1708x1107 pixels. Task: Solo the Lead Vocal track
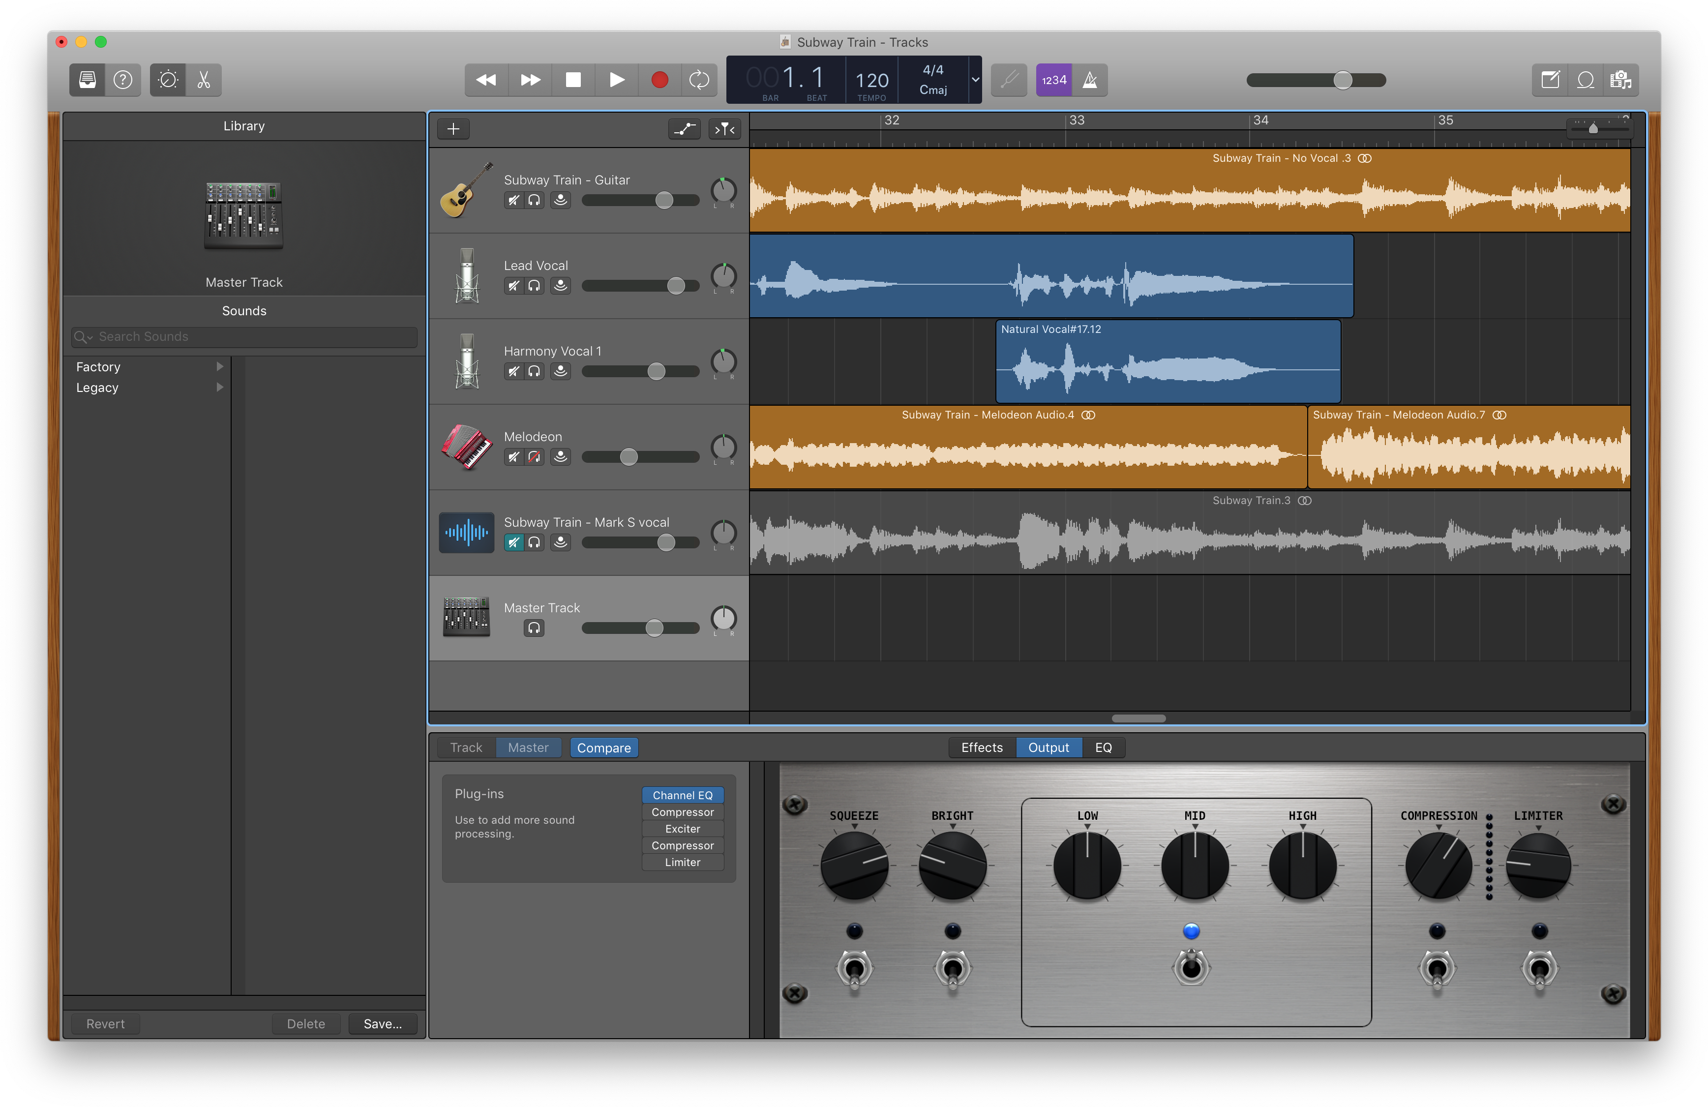click(534, 286)
